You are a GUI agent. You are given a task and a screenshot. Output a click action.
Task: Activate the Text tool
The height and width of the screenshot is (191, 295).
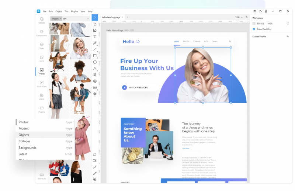click(95, 37)
